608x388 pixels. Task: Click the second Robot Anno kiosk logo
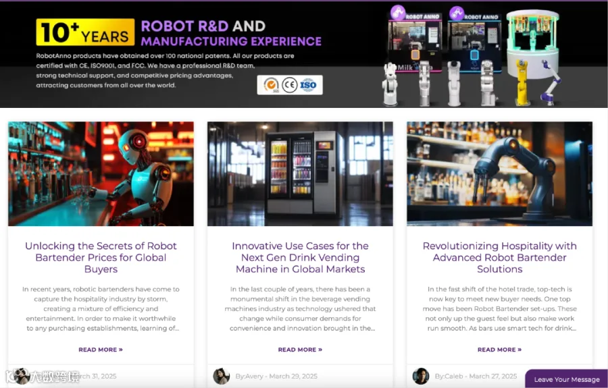pos(474,13)
